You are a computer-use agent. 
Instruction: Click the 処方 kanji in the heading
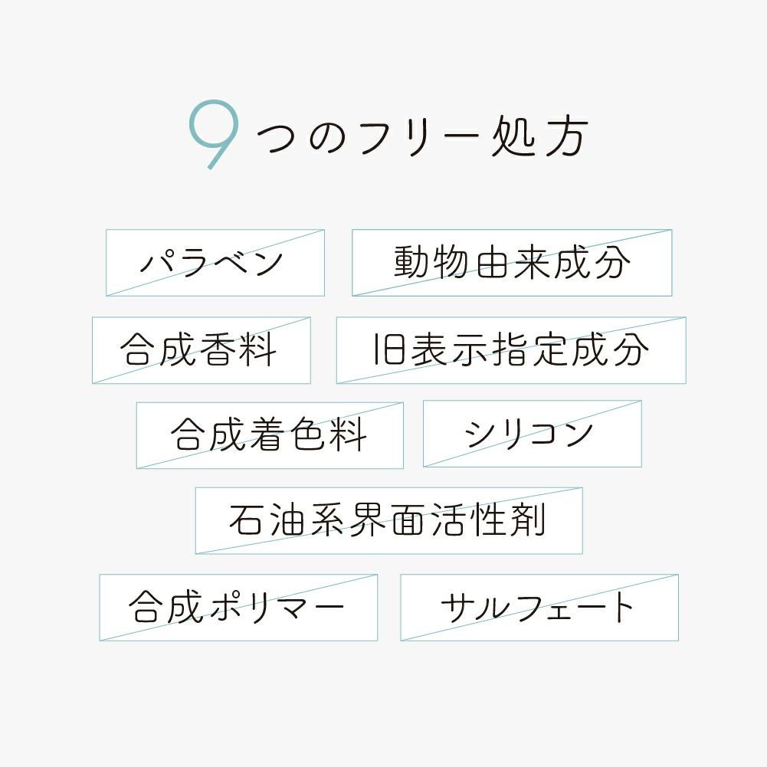pyautogui.click(x=537, y=139)
